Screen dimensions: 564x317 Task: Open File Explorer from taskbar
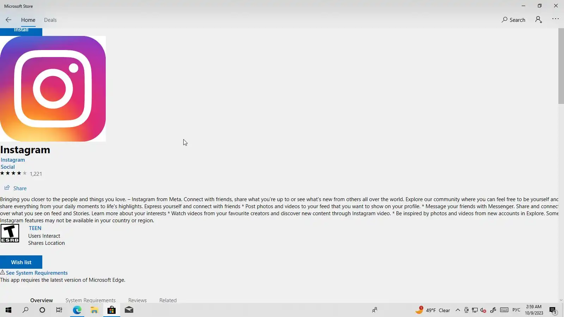pos(94,310)
